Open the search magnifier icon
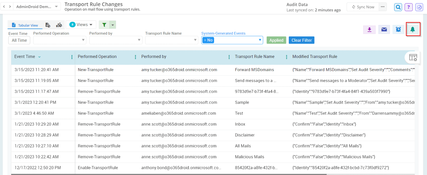Image resolution: width=427 pixels, height=175 pixels. 398,7
